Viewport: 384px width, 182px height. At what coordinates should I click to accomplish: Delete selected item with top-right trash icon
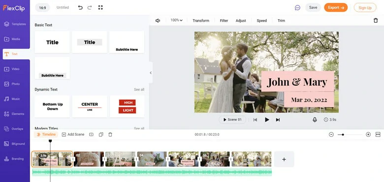376,21
